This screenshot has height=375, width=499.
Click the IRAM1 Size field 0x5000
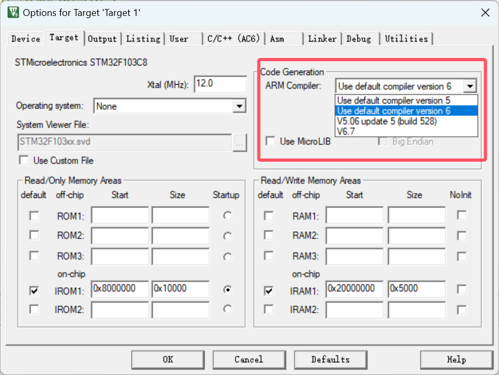[417, 289]
